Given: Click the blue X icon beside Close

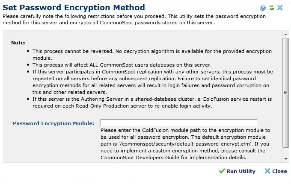Looking at the screenshot, I should tap(267, 171).
